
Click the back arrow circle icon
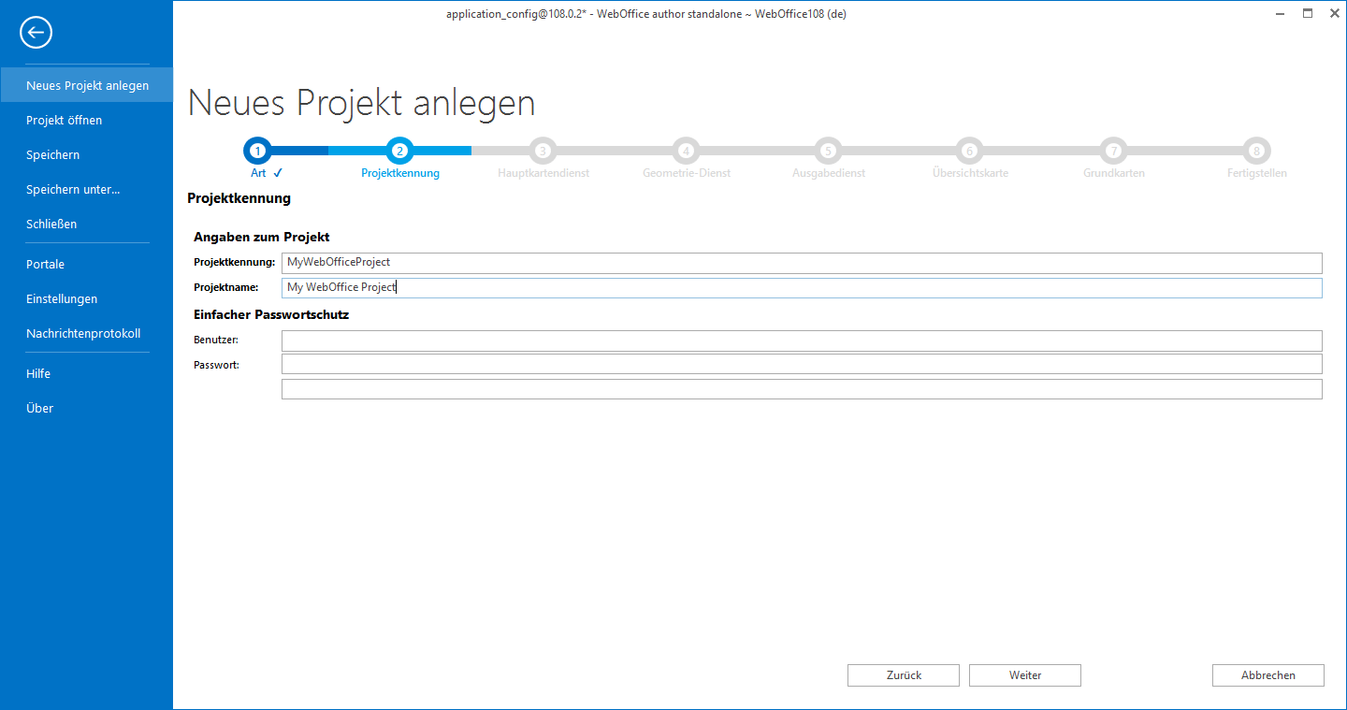coord(36,33)
